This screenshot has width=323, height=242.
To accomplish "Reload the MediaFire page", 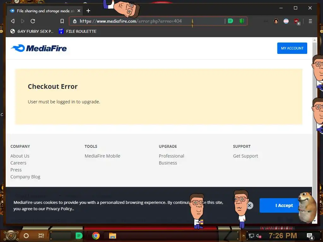I will [x=33, y=21].
